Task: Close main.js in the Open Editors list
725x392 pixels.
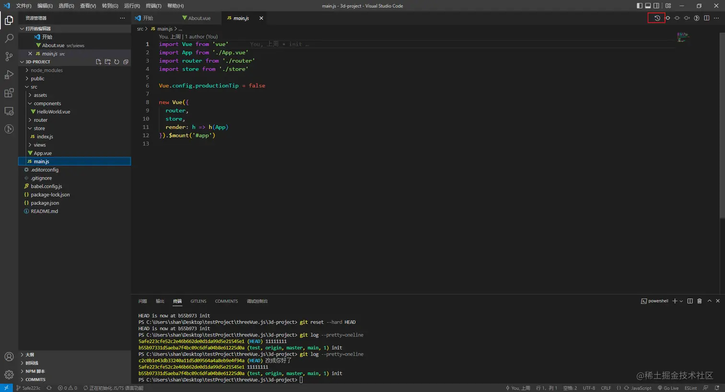Action: coord(30,54)
